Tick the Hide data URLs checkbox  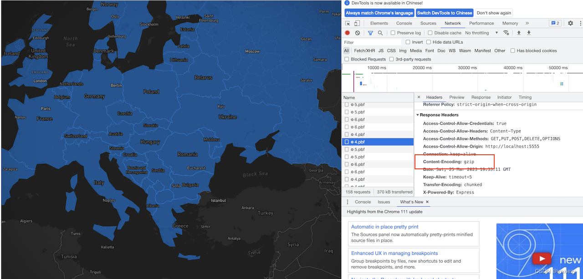pyautogui.click(x=429, y=42)
